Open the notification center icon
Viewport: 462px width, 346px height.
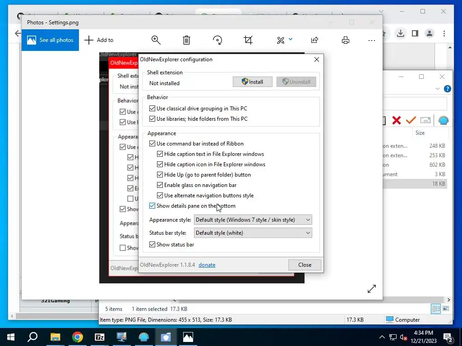[448, 337]
